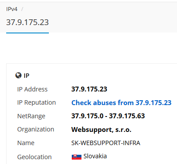Select the range end address 37.9.175.63
Screen dimensions: 177x164
127,116
